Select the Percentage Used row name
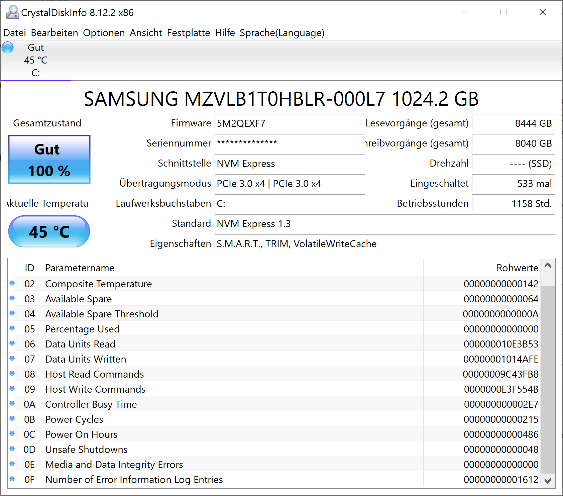The width and height of the screenshot is (563, 496). pyautogui.click(x=82, y=329)
